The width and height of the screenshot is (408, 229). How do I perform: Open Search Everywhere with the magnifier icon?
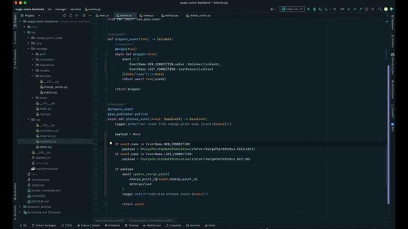click(x=380, y=9)
